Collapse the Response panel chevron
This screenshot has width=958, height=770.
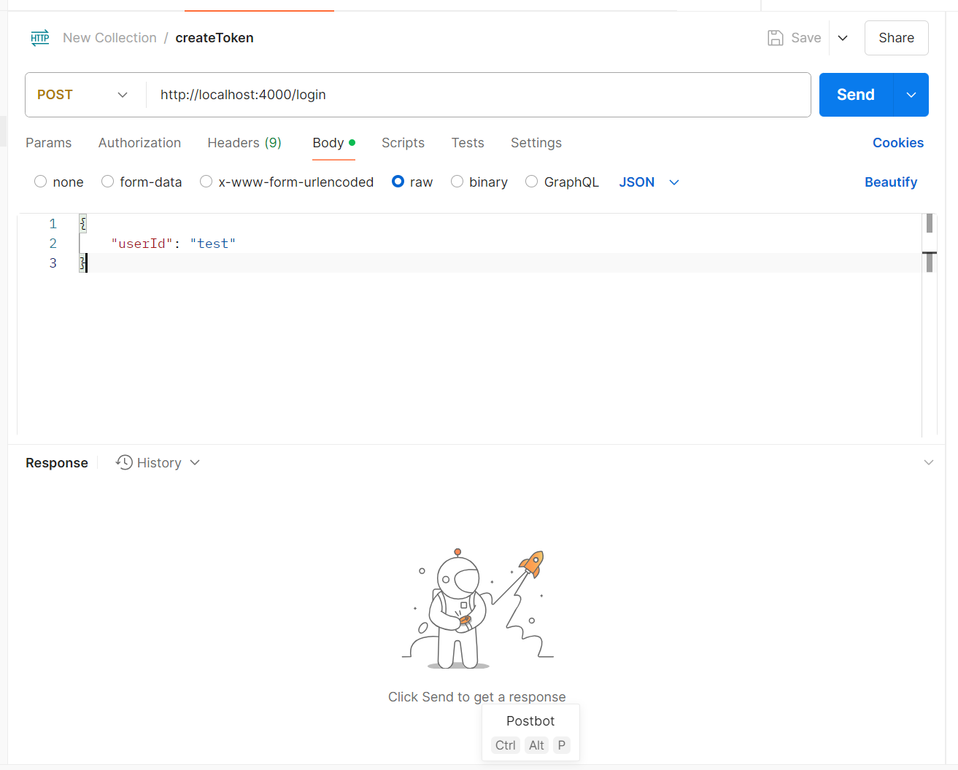pyautogui.click(x=929, y=462)
